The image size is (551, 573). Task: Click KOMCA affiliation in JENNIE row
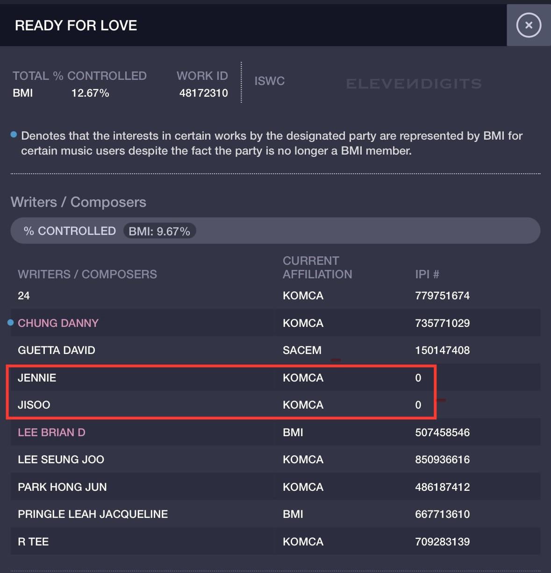coord(303,378)
